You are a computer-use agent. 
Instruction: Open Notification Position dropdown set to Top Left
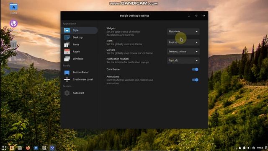click(x=183, y=60)
